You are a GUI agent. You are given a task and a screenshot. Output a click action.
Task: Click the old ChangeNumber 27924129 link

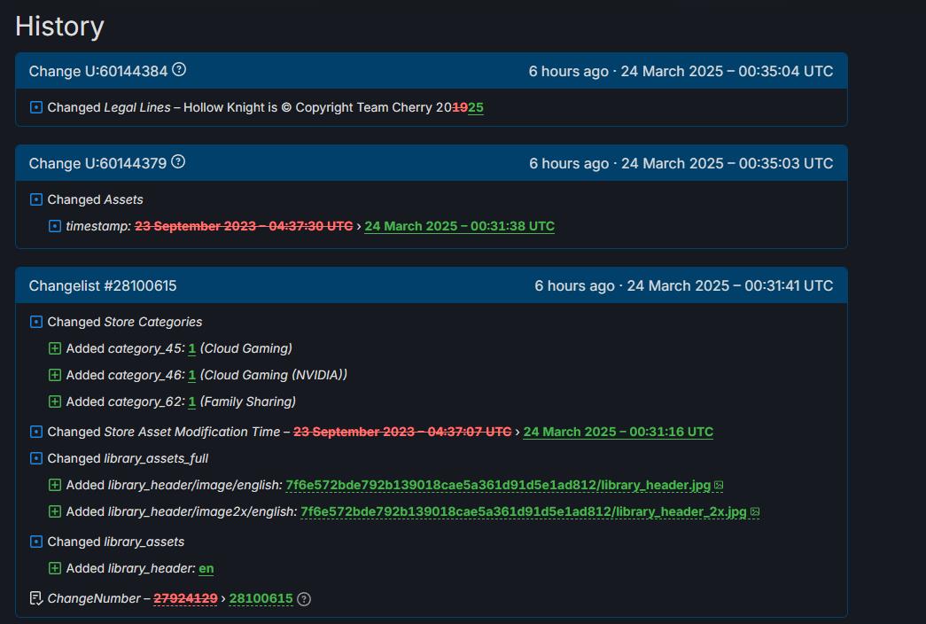click(185, 598)
